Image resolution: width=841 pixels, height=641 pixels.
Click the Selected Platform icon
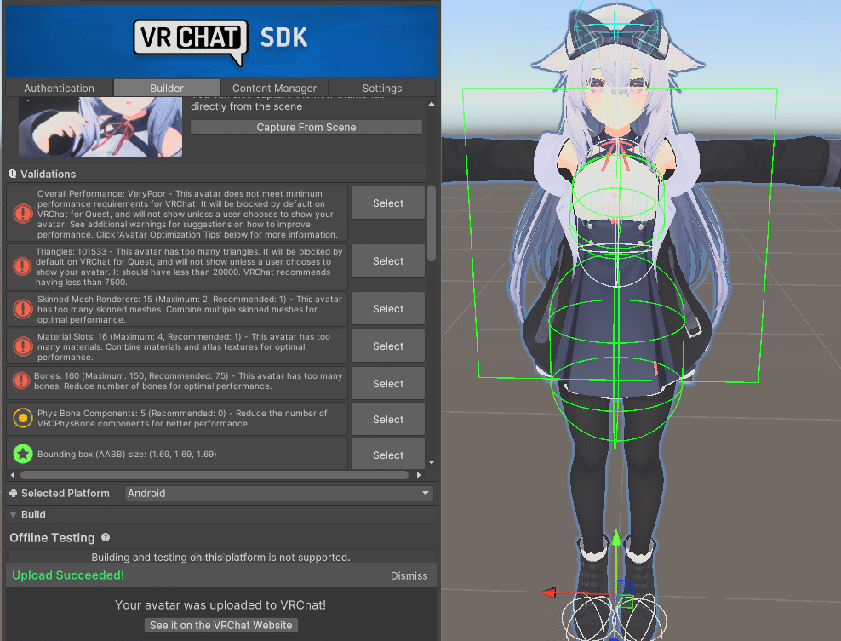click(x=14, y=493)
